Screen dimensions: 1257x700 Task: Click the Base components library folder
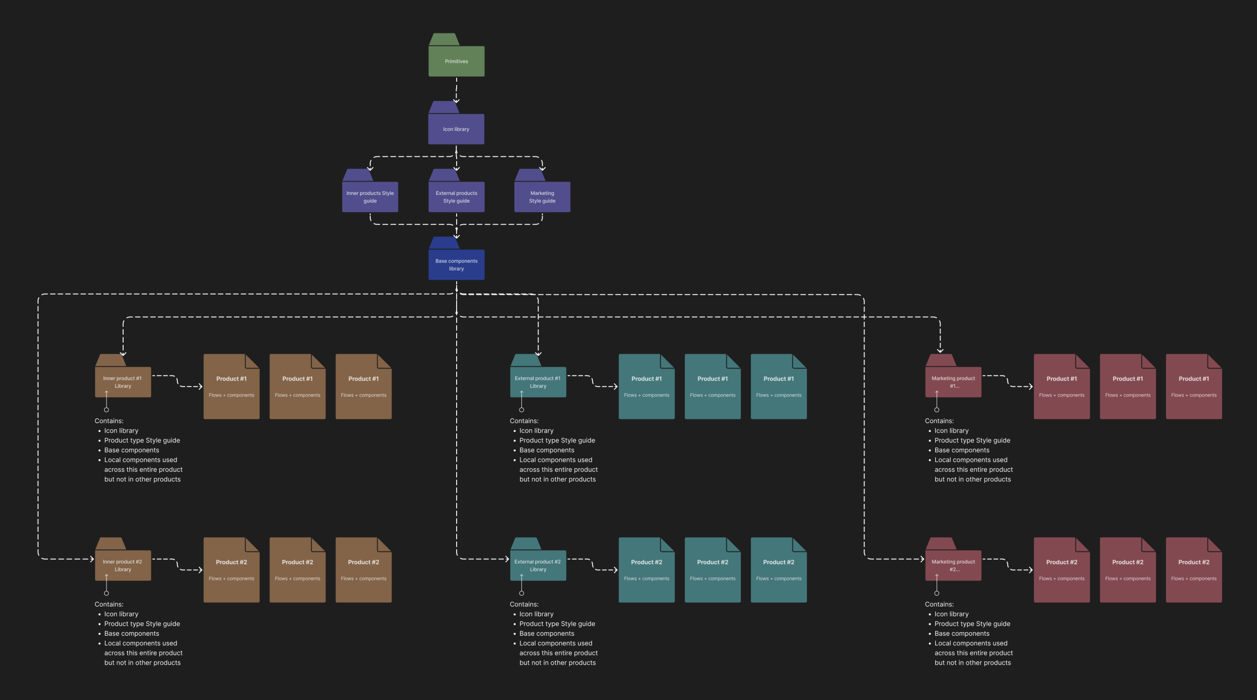pos(456,265)
